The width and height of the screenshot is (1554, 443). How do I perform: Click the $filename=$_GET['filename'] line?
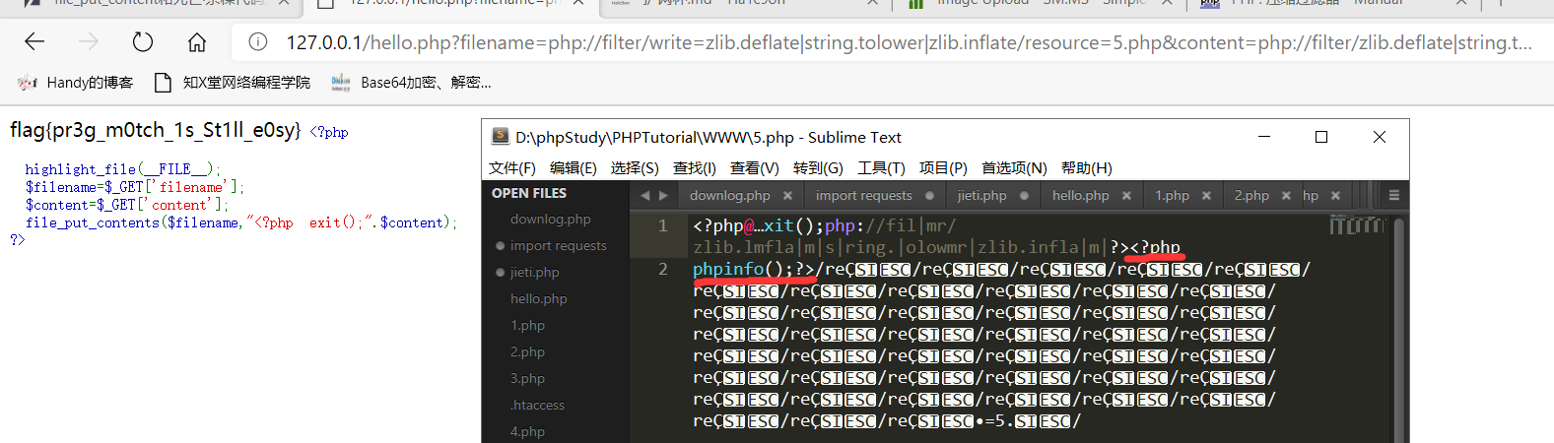(x=135, y=187)
